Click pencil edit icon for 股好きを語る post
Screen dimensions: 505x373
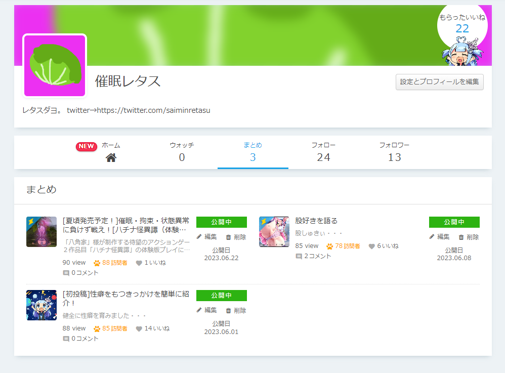432,237
